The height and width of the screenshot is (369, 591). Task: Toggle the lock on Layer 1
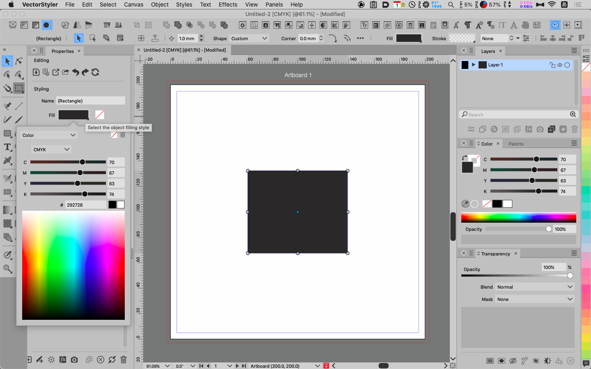click(x=552, y=65)
